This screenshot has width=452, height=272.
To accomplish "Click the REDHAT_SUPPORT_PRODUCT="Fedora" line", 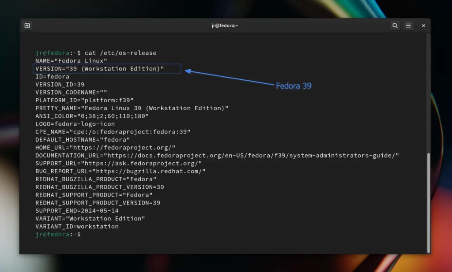I will click(x=94, y=195).
